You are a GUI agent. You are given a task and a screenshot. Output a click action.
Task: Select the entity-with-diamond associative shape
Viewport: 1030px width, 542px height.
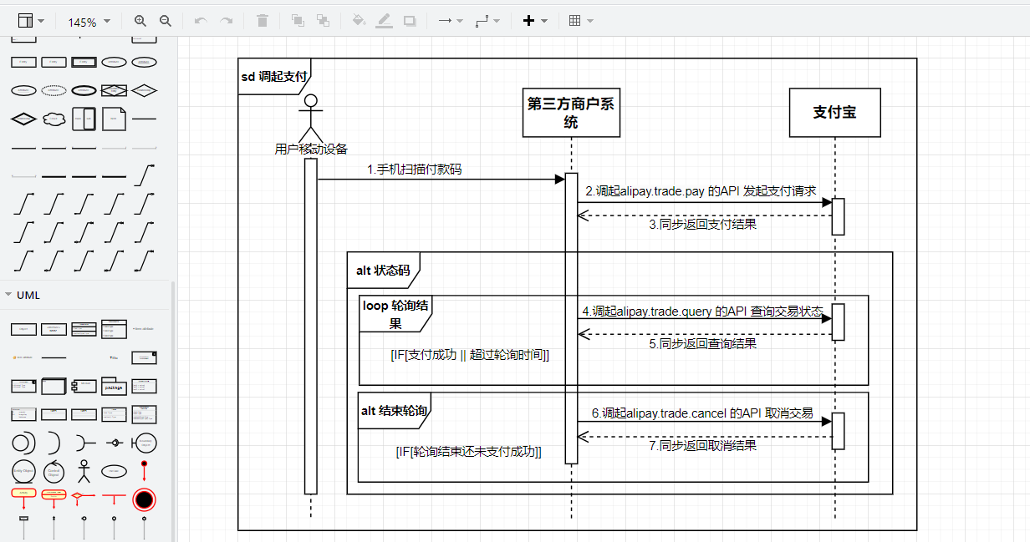[x=114, y=90]
